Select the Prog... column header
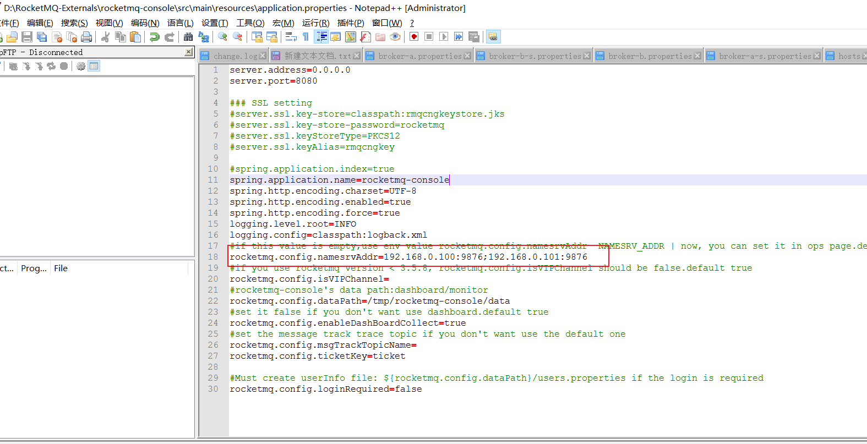Viewport: 867px width, 444px height. click(34, 268)
